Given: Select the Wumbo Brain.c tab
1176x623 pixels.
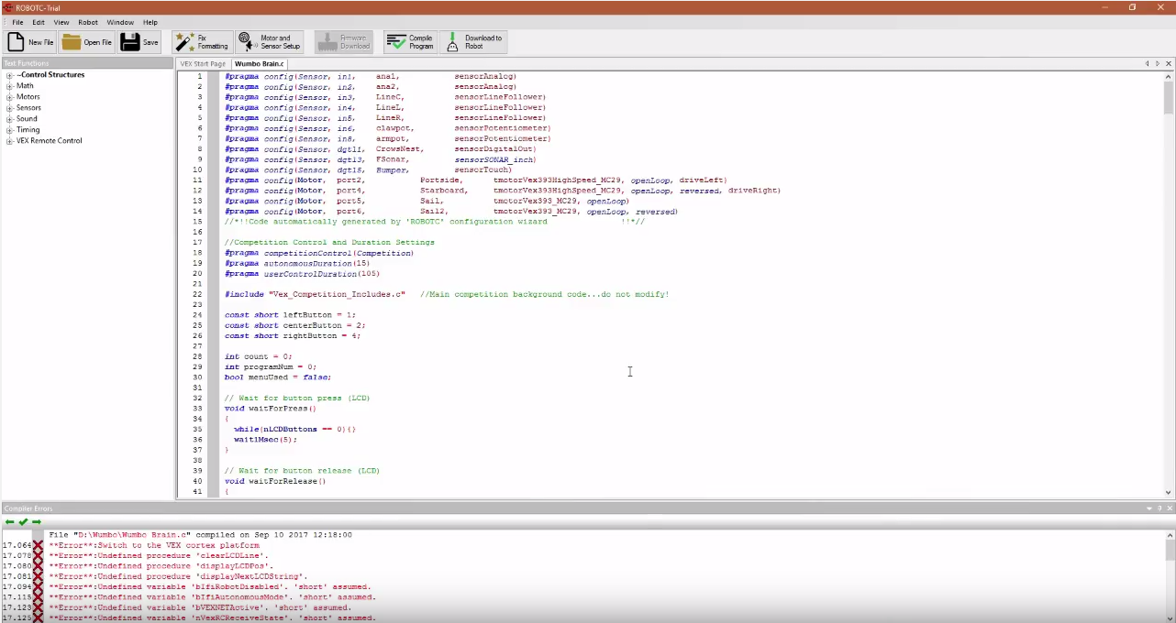Looking at the screenshot, I should tap(260, 64).
